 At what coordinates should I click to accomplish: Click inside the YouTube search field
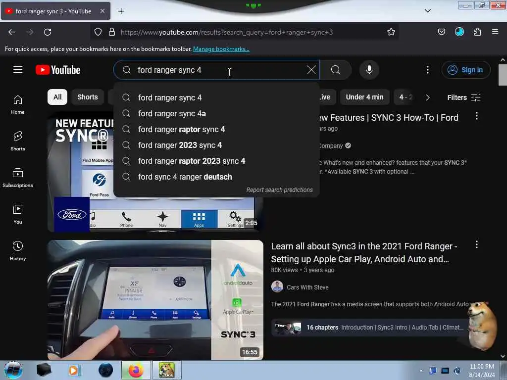[216, 70]
